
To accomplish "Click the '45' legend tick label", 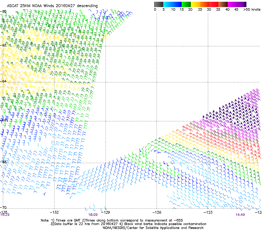I will click(x=236, y=10).
